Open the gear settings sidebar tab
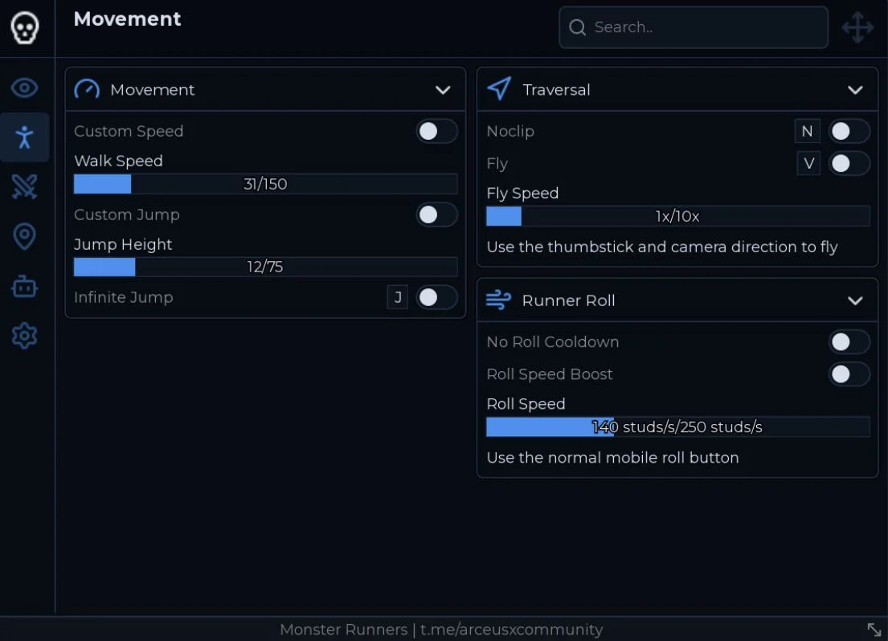The width and height of the screenshot is (888, 641). pos(24,336)
